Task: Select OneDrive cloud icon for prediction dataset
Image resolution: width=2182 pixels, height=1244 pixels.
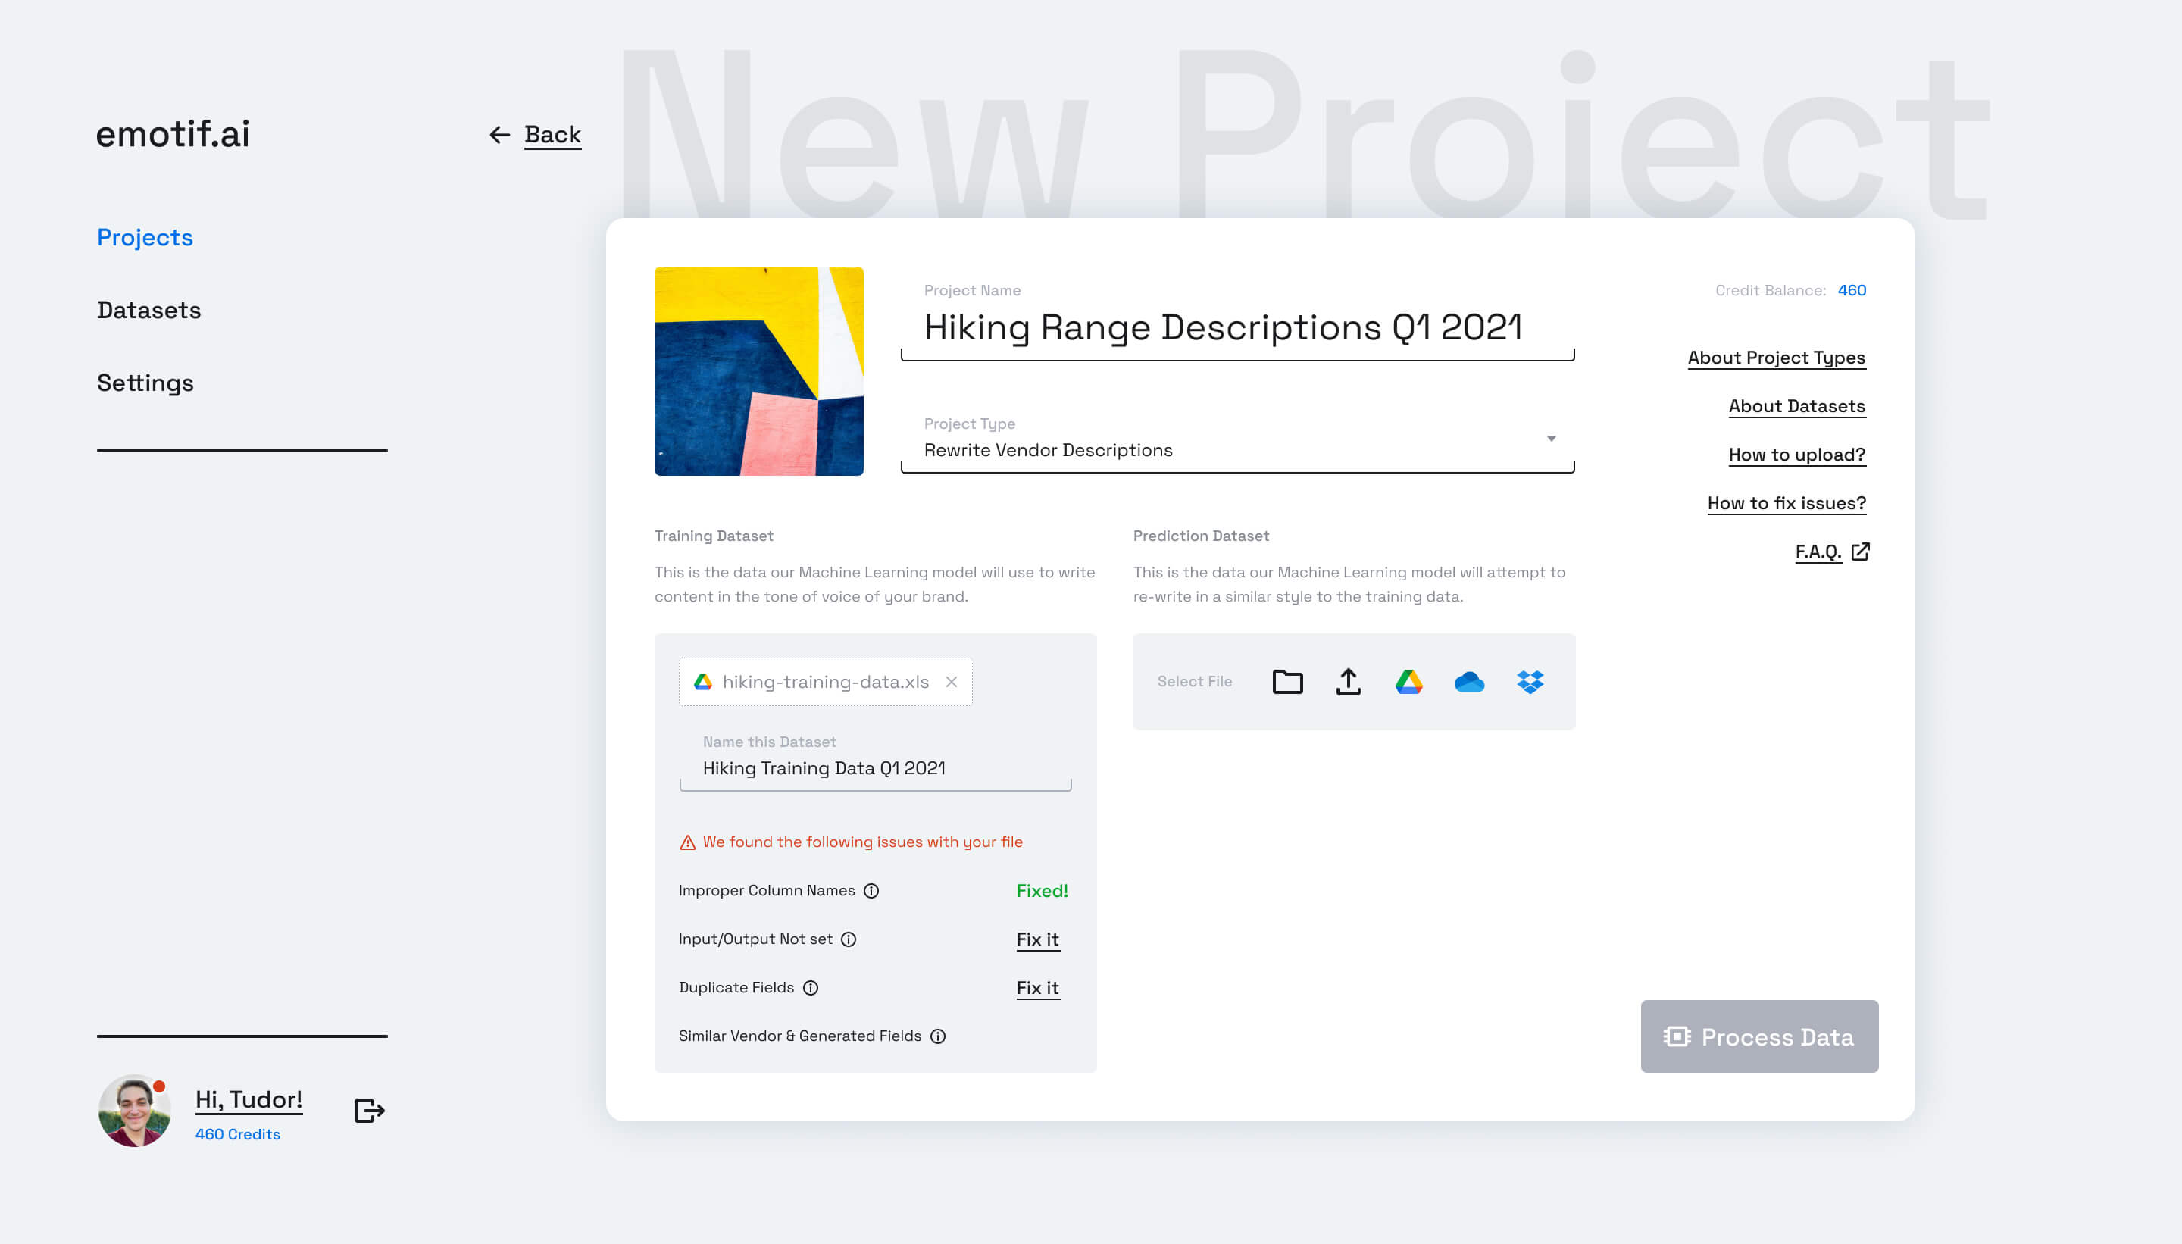Action: (x=1468, y=682)
